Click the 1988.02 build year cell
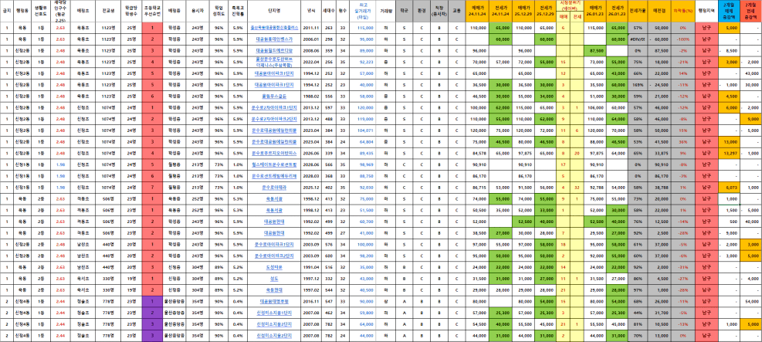This screenshot has height=342, width=762. point(311,97)
